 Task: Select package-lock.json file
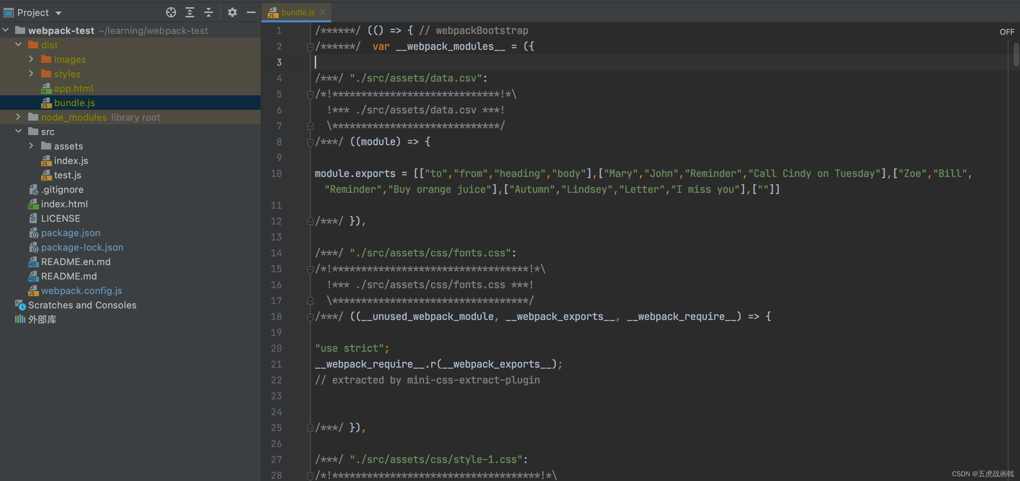(x=82, y=247)
